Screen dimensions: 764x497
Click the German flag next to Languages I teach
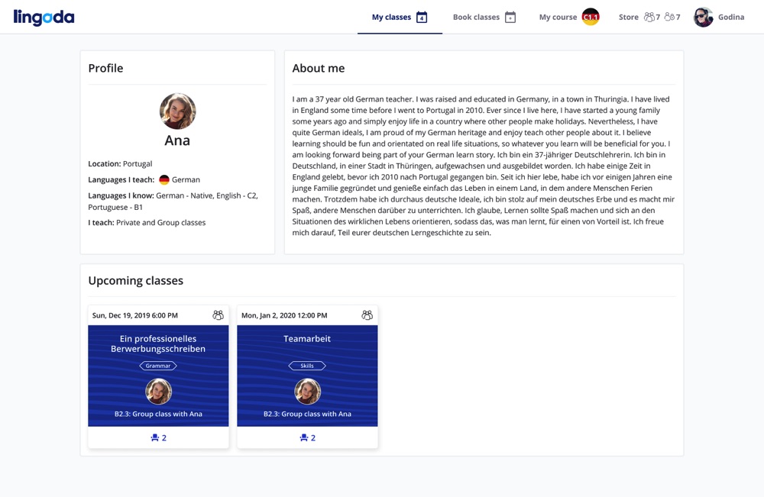point(164,179)
